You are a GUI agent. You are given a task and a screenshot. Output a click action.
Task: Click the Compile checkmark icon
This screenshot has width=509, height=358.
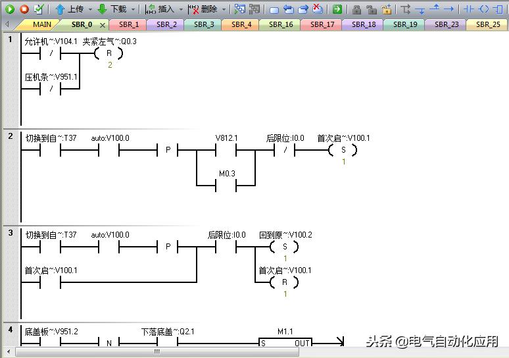tap(39, 9)
